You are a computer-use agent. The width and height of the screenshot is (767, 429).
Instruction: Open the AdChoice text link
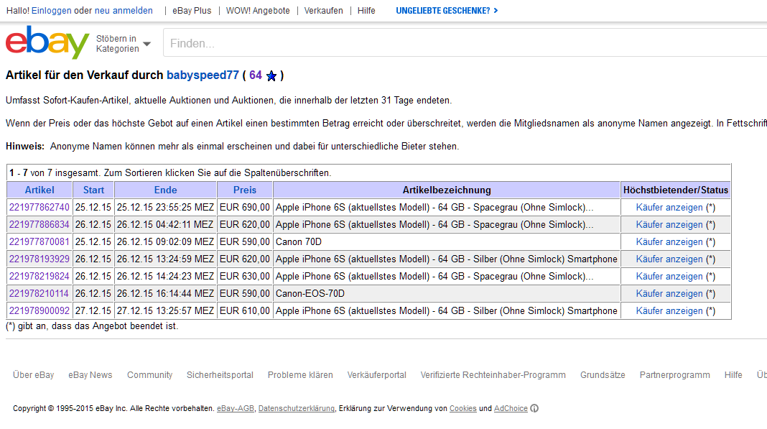(x=511, y=408)
